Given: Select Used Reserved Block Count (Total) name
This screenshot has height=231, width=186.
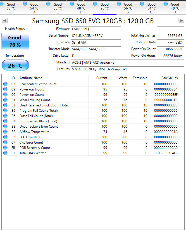Looking at the screenshot, I should 44,105.
